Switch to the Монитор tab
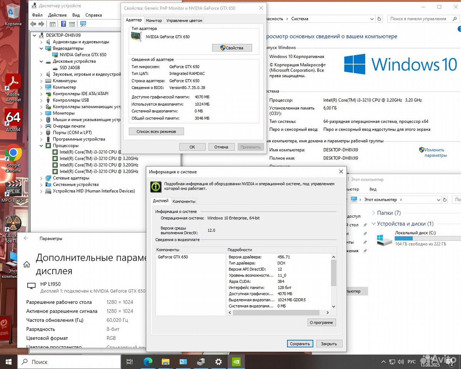Screen dimensions: 461x369 (x=154, y=20)
